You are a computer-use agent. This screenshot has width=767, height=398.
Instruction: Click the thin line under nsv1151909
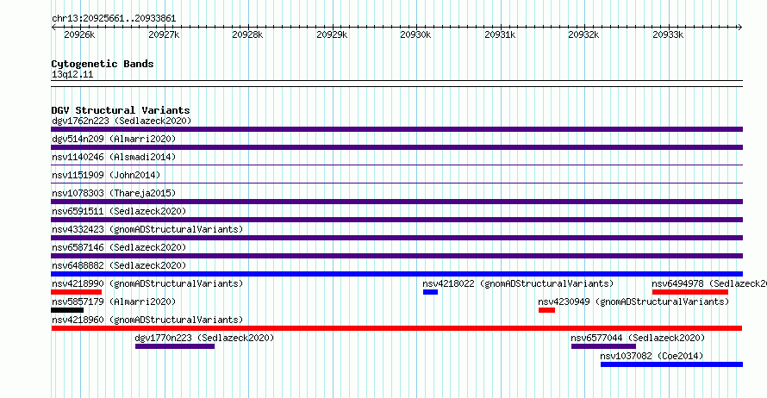pos(396,183)
